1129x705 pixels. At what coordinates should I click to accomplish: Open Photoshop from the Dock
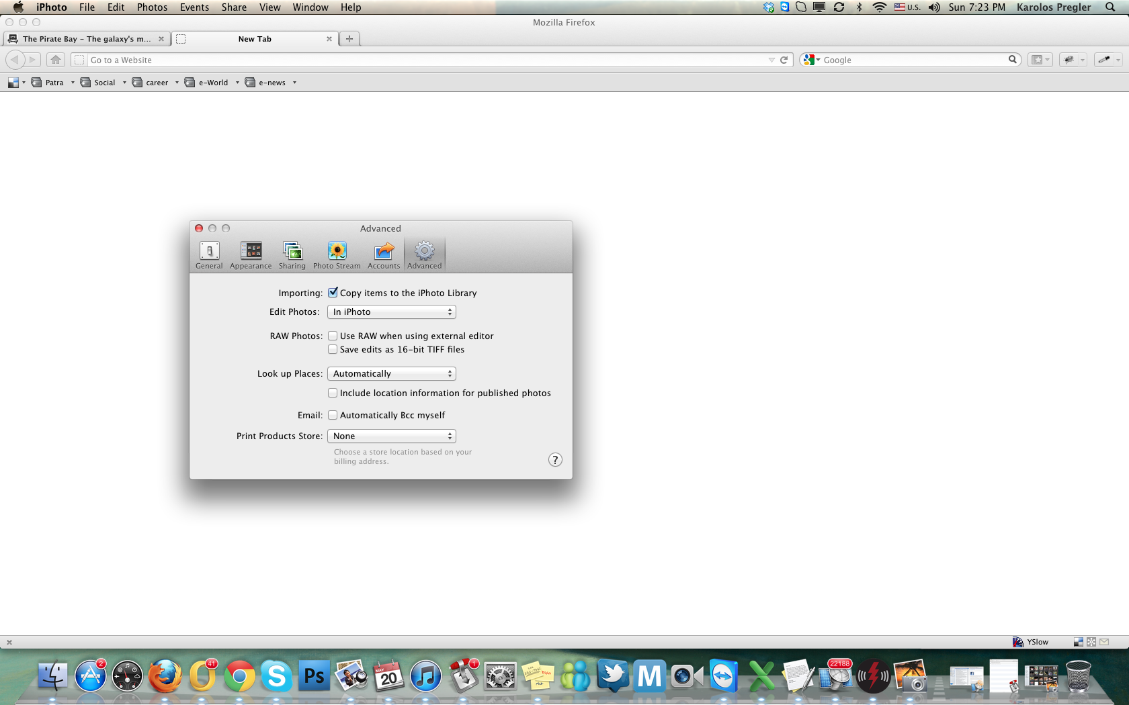[314, 675]
